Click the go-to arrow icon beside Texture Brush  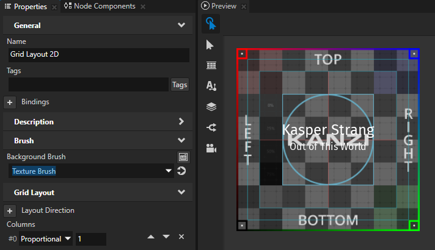[181, 171]
